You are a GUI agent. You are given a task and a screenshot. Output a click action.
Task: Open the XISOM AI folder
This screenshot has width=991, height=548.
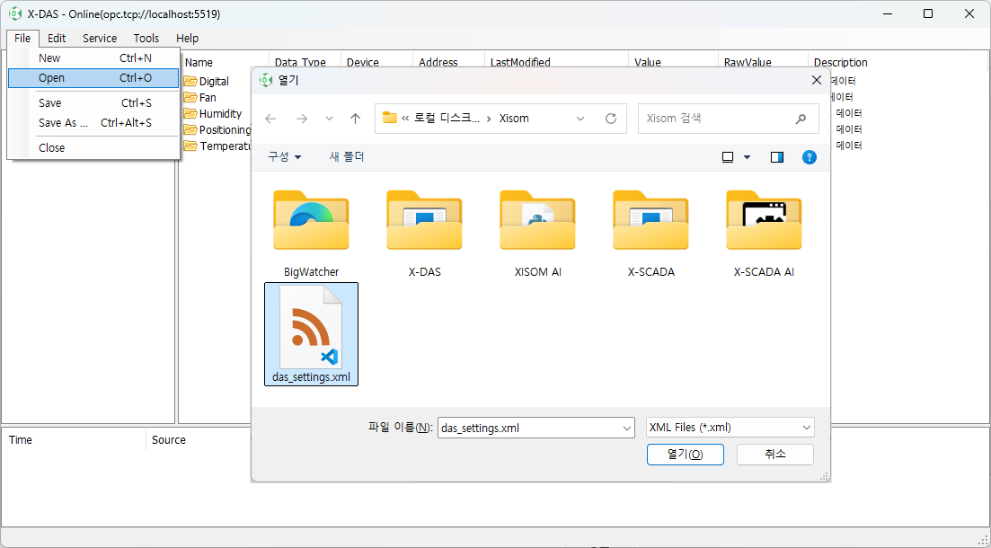537,220
